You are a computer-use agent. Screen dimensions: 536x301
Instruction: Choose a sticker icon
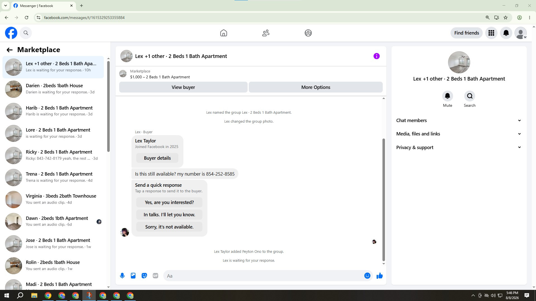pos(144,276)
